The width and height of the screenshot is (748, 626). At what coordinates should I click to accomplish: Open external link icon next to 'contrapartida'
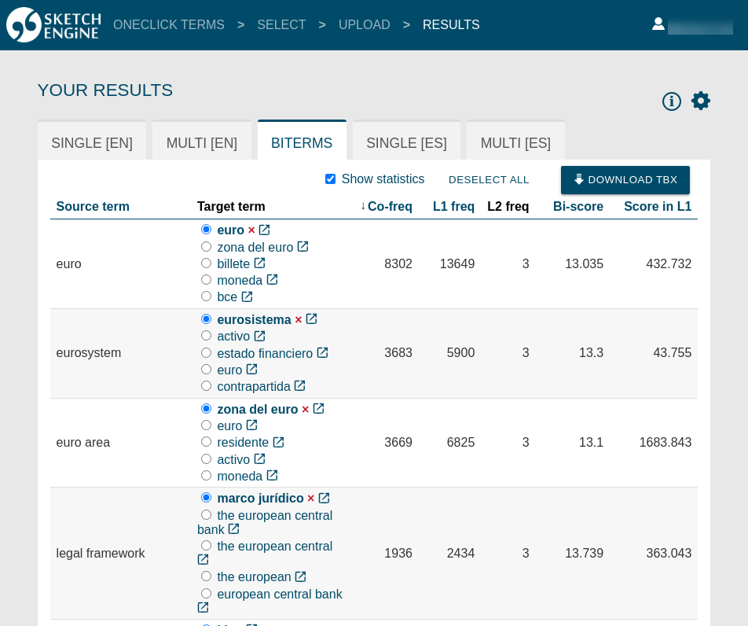tap(299, 386)
